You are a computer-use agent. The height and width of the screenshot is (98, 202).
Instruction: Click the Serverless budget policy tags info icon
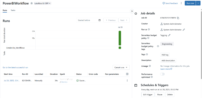[158, 46]
